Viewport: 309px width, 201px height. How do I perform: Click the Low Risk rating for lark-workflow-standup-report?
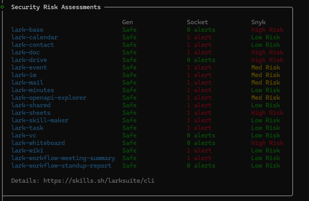[x=266, y=166]
